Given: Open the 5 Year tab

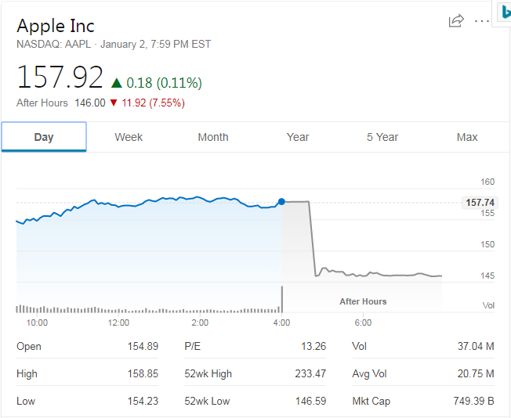Looking at the screenshot, I should (x=382, y=137).
